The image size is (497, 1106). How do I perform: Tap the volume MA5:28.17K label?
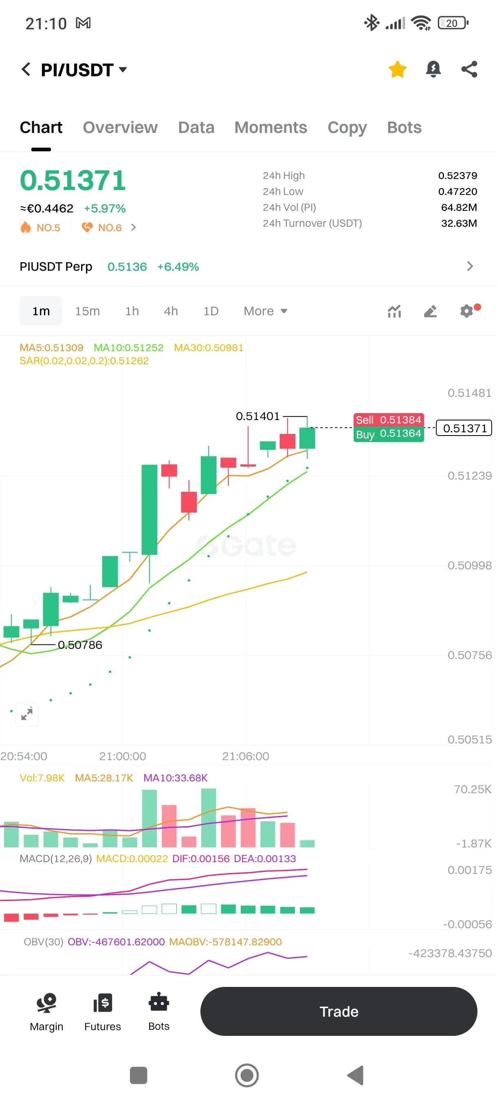104,778
